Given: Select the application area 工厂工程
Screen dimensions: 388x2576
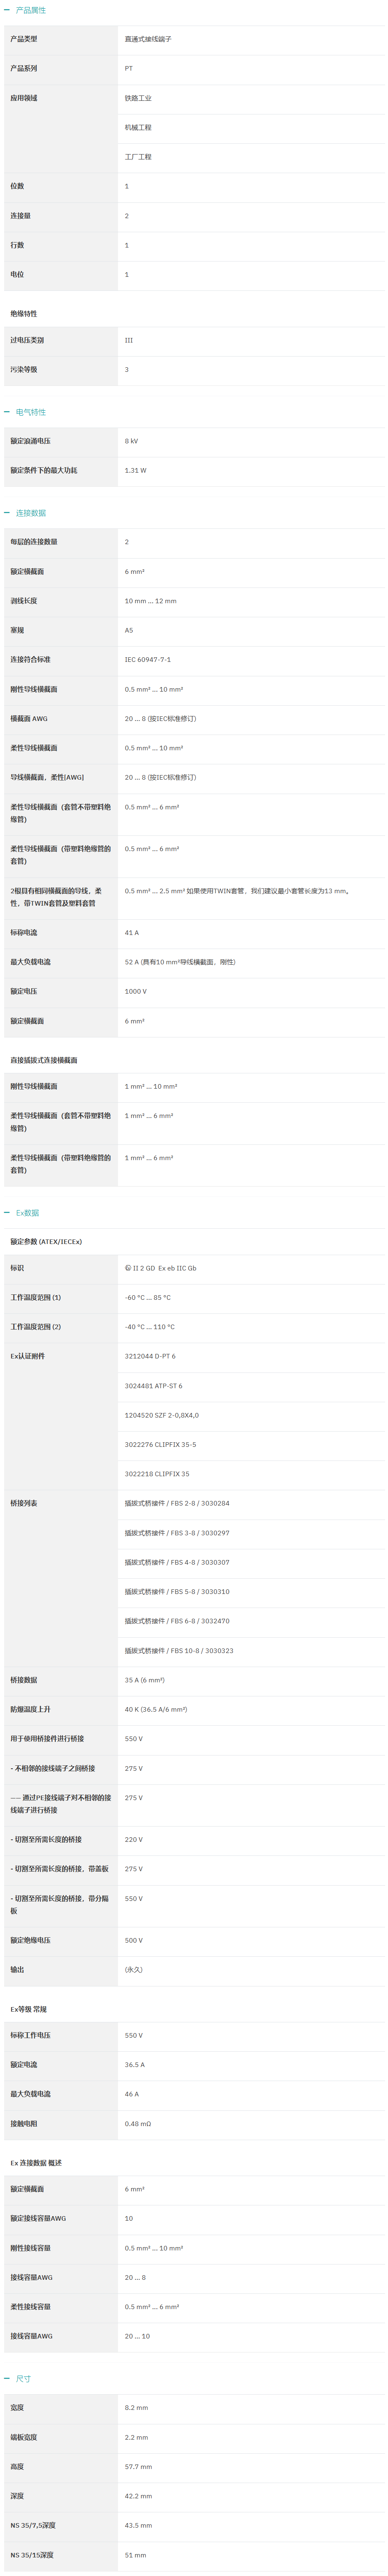Looking at the screenshot, I should coord(138,157).
